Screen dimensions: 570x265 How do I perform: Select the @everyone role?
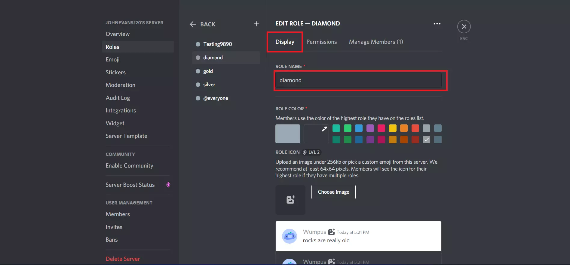point(226,98)
